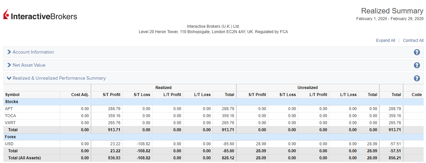
Task: Open help icon for Net Asset Value
Action: 417,65
